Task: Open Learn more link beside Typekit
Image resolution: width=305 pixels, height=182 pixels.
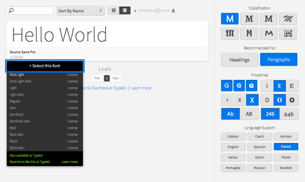Action: tap(141, 88)
